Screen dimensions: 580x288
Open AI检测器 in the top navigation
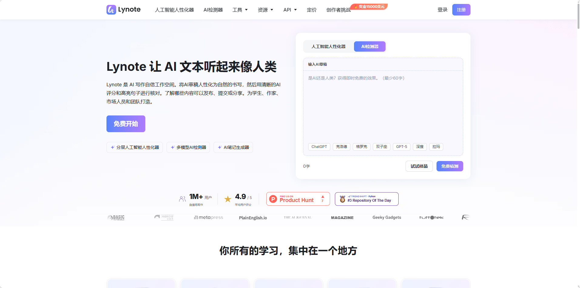click(213, 10)
